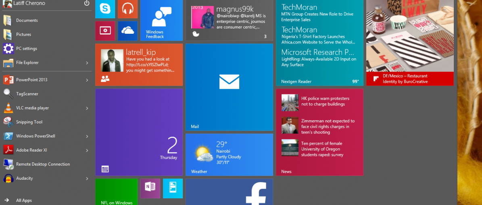Image resolution: width=482 pixels, height=205 pixels.
Task: Click the power button icon
Action: coord(87,3)
